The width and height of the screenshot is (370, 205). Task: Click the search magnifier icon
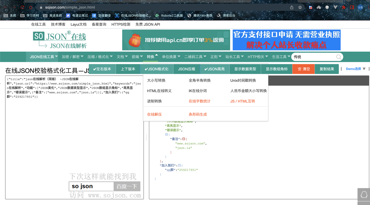click(x=339, y=57)
